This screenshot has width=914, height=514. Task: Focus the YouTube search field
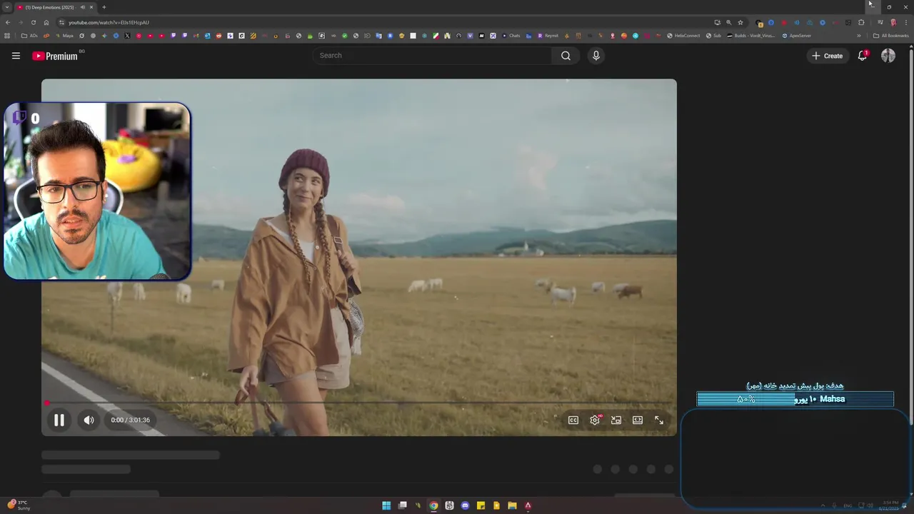point(433,56)
